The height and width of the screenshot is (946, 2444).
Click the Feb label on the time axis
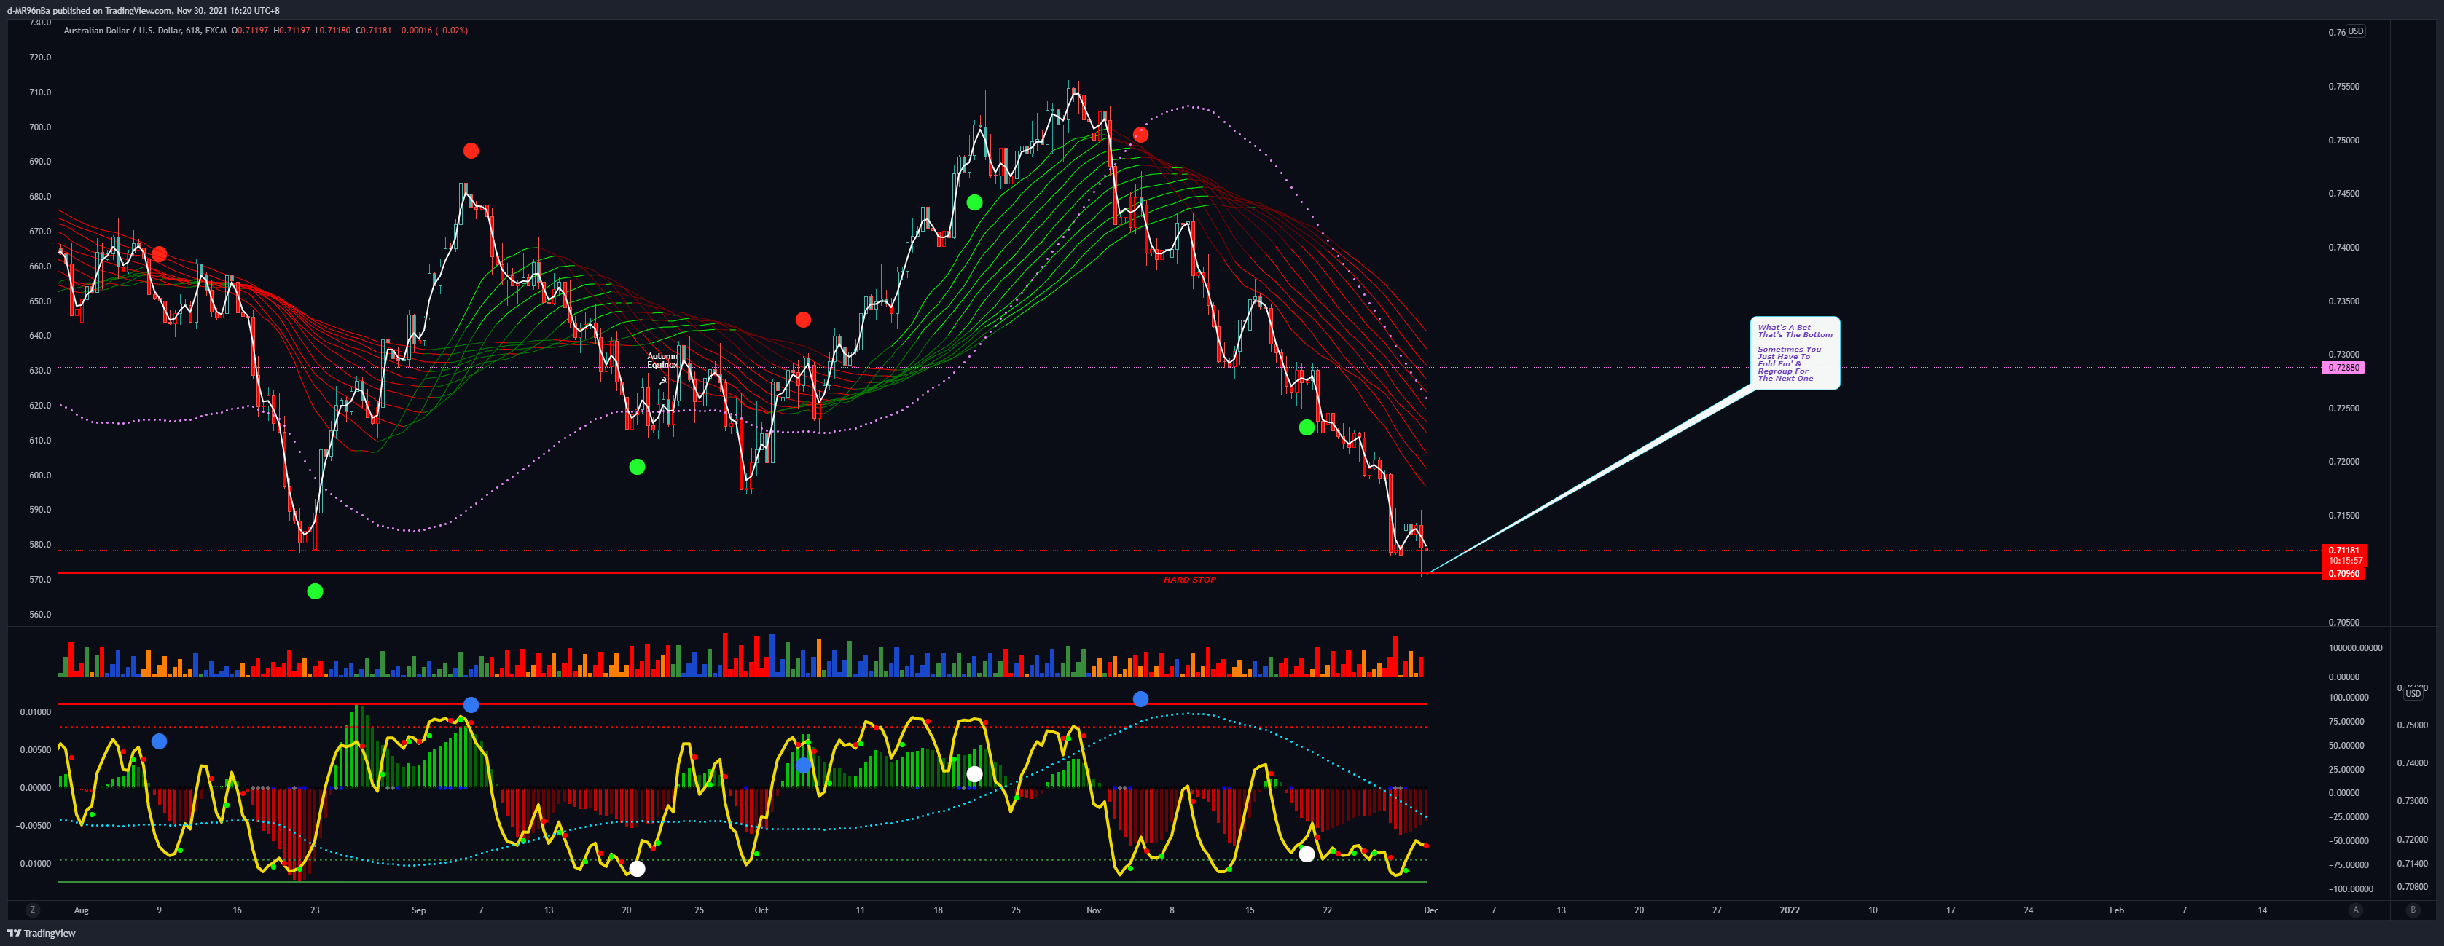coord(2117,910)
